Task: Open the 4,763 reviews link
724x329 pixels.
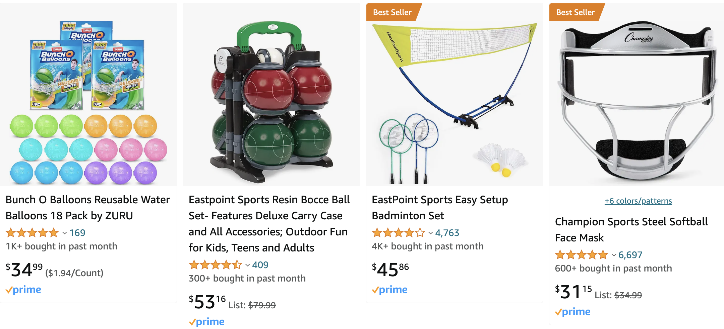Action: pyautogui.click(x=447, y=233)
